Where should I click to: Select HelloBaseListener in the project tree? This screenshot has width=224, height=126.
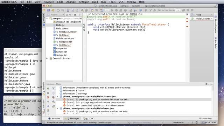[65, 32]
